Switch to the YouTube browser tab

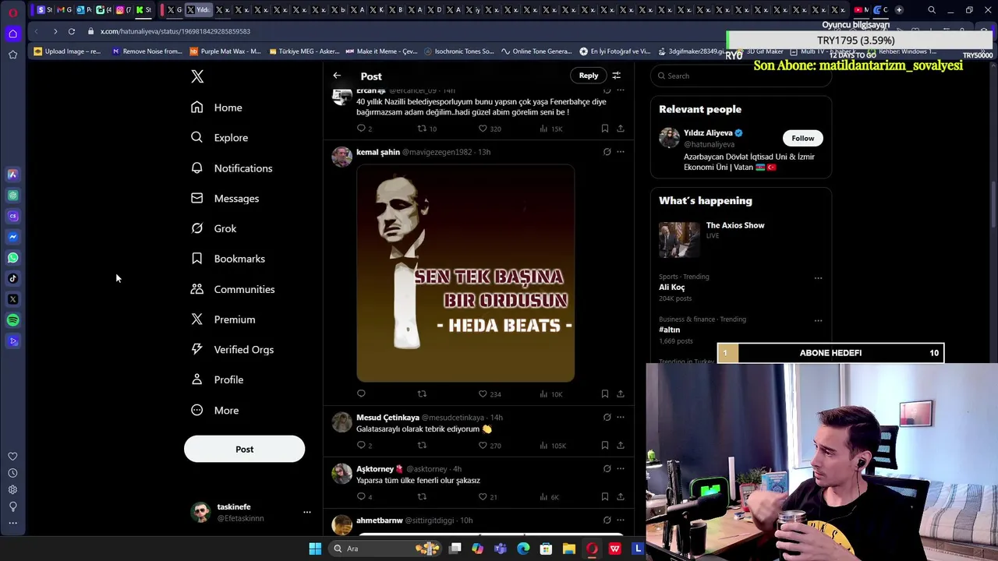(861, 10)
